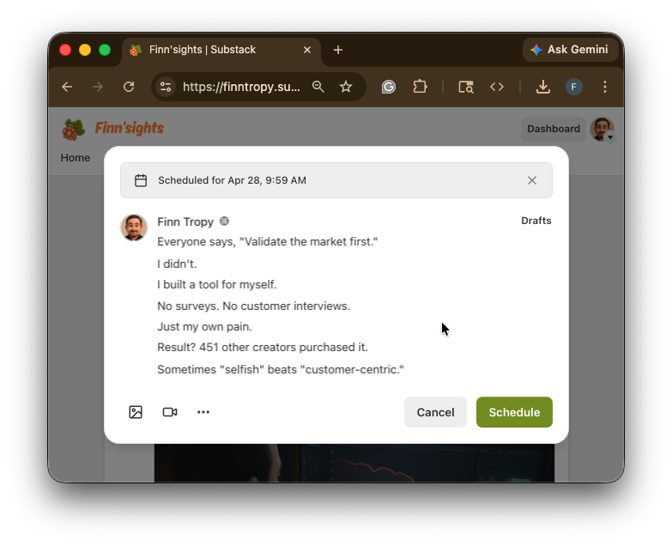Confirm with the green Schedule button

click(x=514, y=412)
